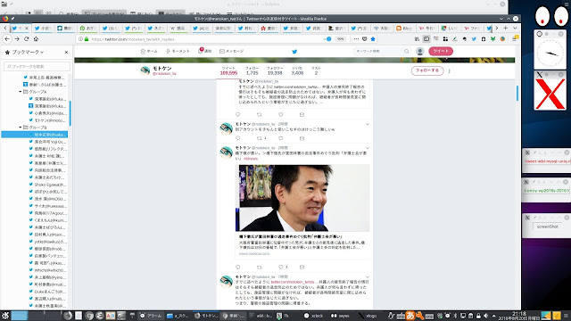Open the Firefox home page button
The width and height of the screenshot is (571, 321).
36,39
